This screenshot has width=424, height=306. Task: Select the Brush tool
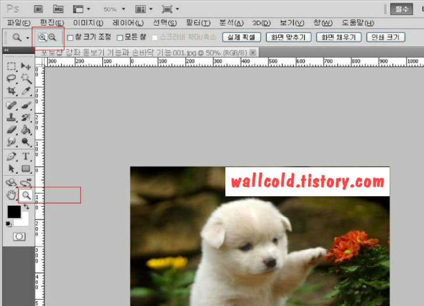[x=26, y=105]
